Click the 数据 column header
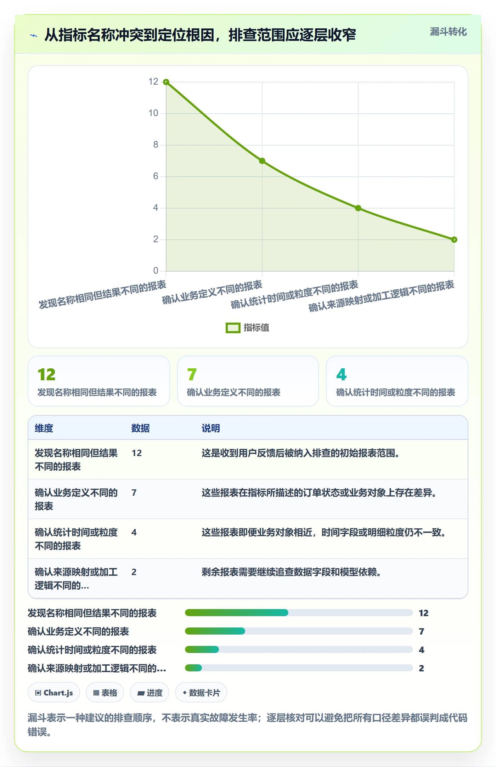 (x=140, y=428)
